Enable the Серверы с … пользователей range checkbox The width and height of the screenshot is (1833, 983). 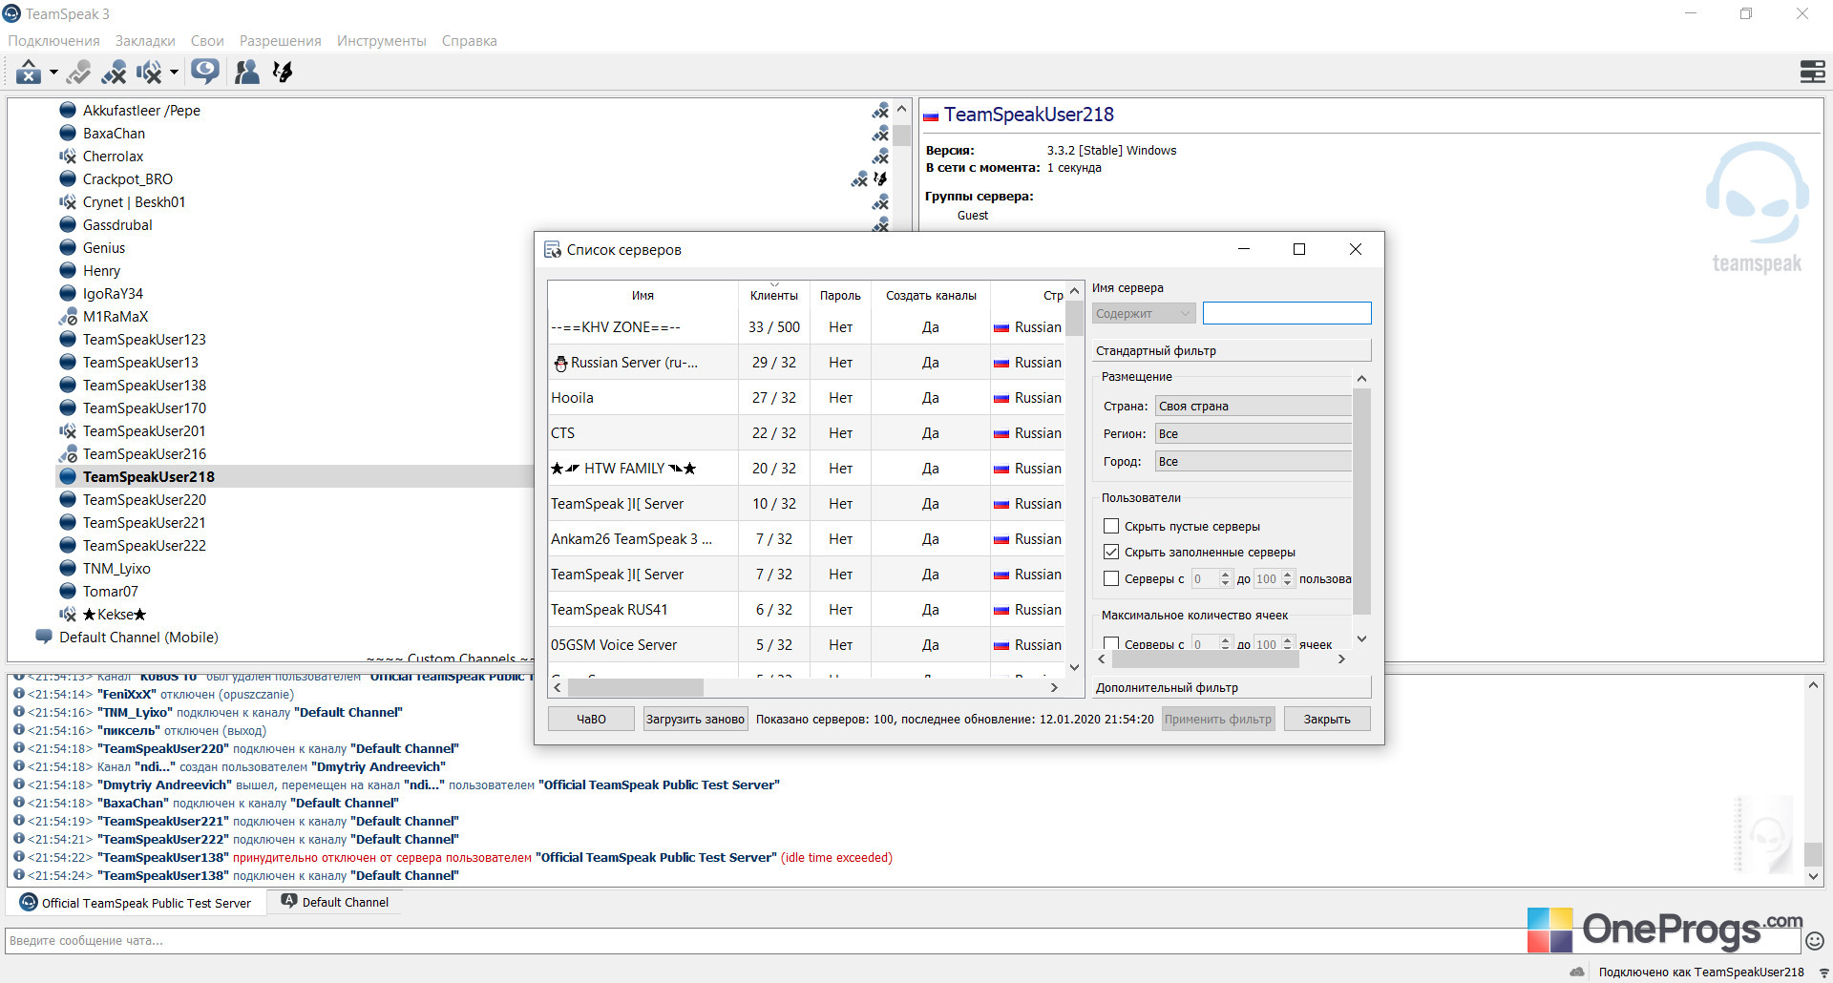coord(1111,578)
